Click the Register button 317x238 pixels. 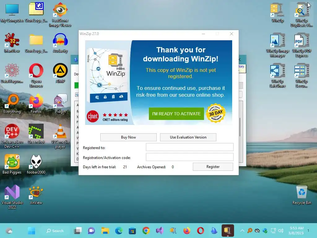click(x=213, y=167)
